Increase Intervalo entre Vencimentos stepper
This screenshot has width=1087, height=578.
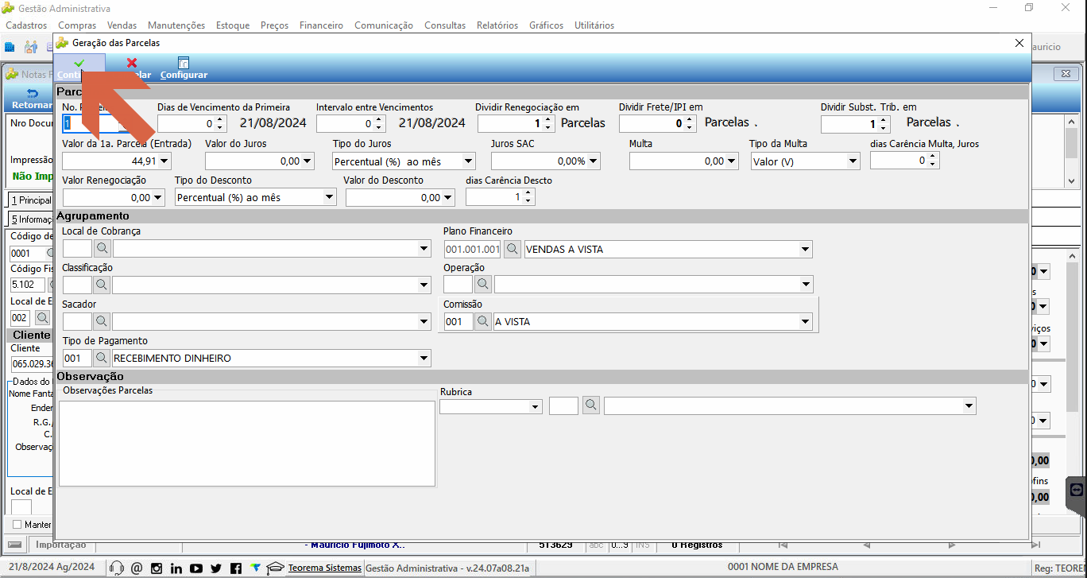[380, 120]
